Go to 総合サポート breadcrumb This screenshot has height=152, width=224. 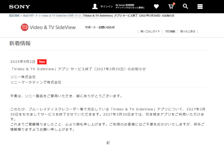(x=31, y=16)
